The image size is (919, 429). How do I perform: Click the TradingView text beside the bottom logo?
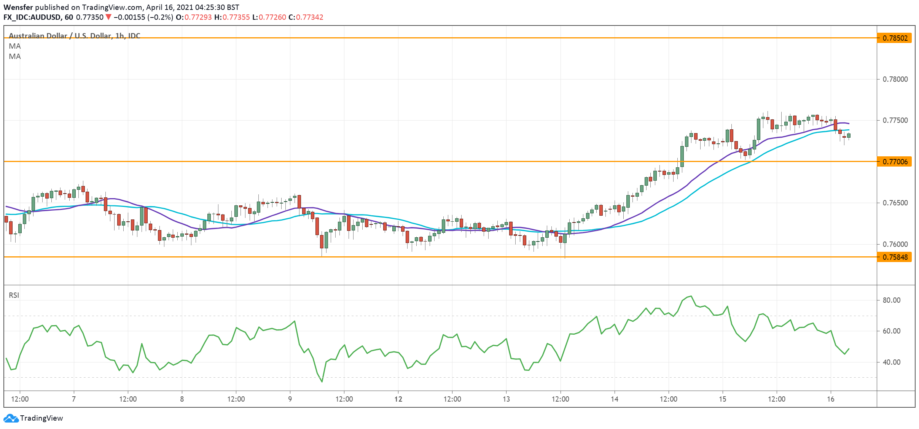pos(42,418)
